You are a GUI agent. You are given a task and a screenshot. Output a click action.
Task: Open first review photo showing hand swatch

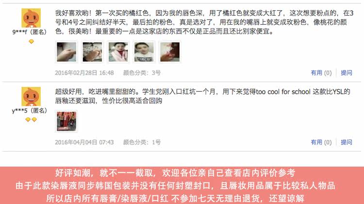(66, 52)
